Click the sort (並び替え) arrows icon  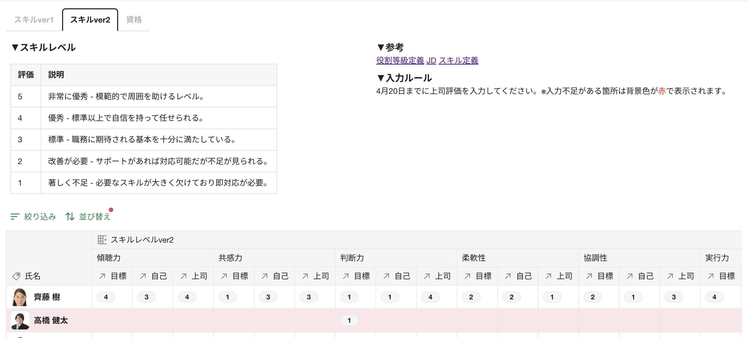(70, 216)
